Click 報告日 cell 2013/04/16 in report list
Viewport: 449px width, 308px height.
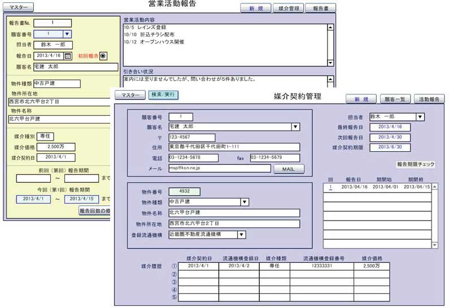[x=354, y=187]
